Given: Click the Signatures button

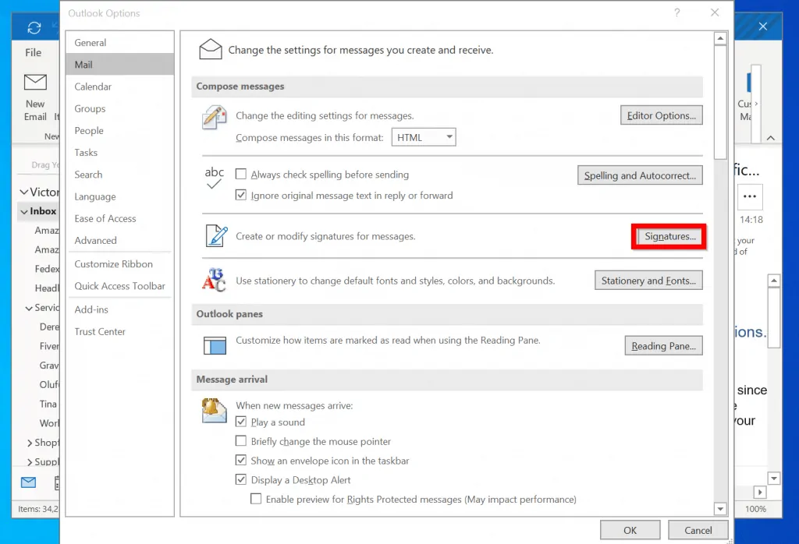Looking at the screenshot, I should (669, 236).
